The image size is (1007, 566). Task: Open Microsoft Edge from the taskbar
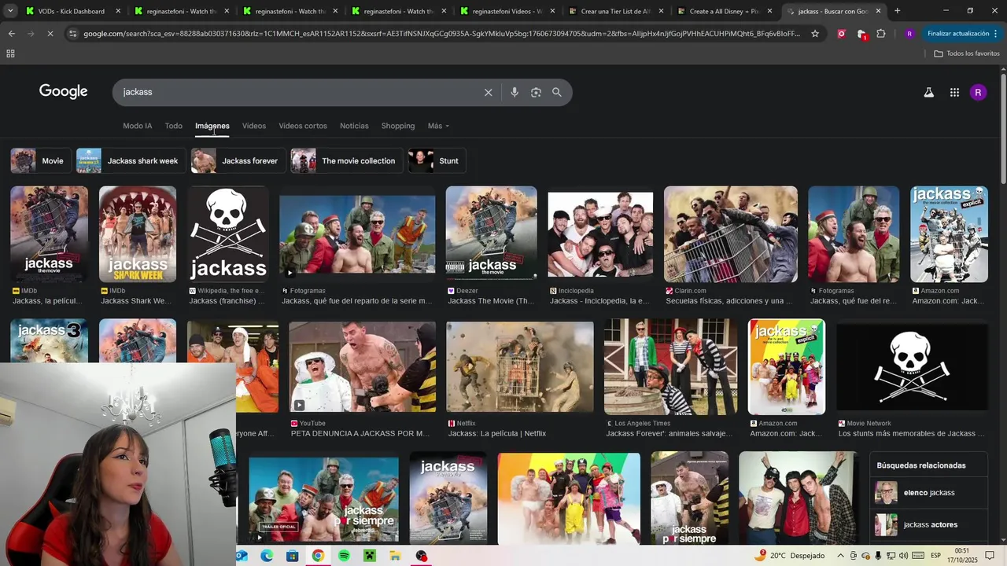coord(267,556)
